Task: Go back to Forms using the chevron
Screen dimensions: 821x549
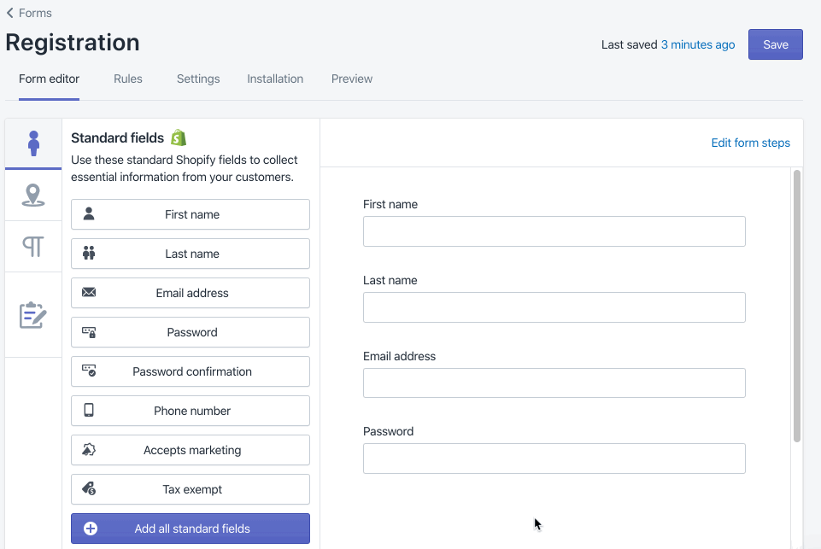Action: 10,13
